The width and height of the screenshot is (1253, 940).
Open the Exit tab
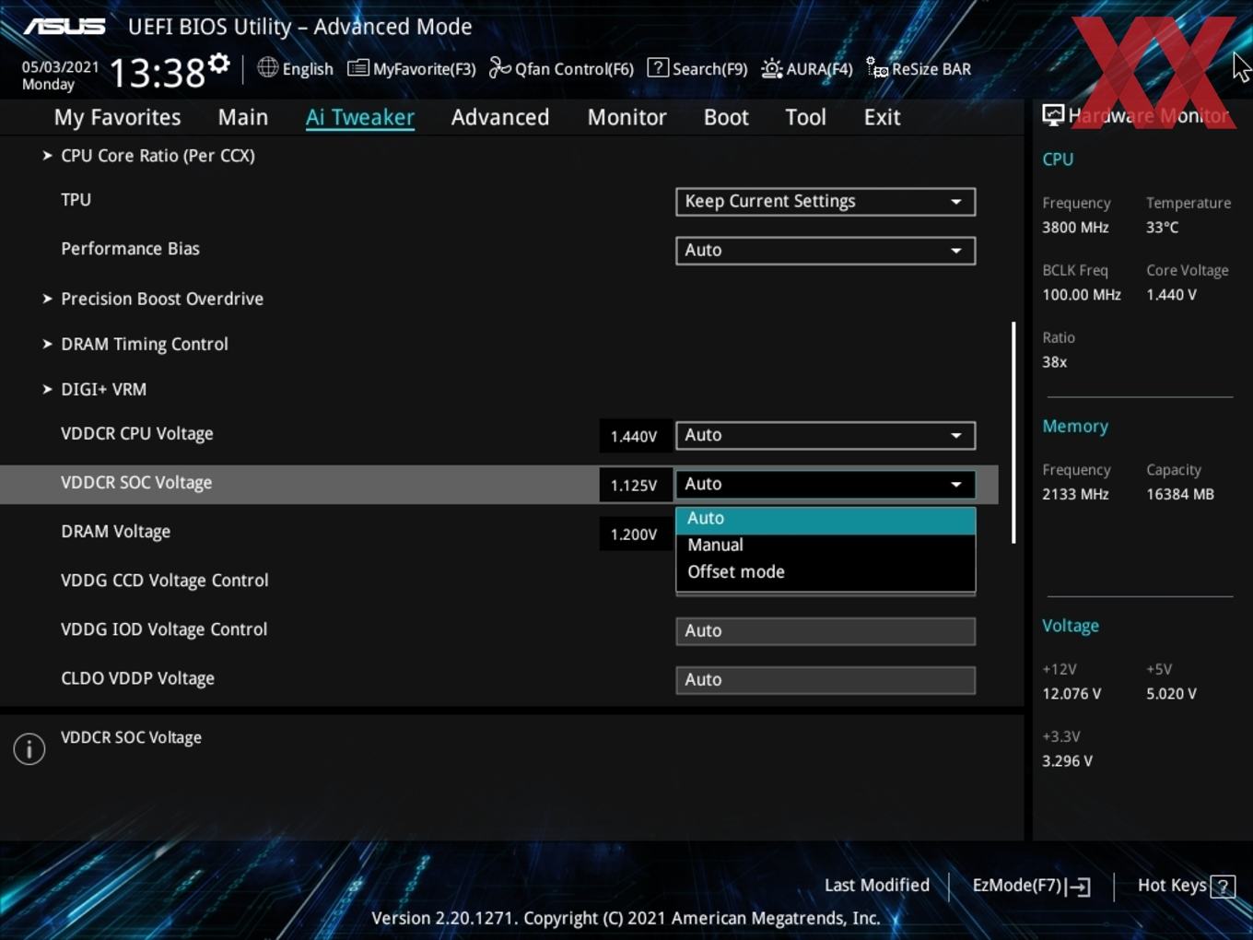tap(882, 117)
